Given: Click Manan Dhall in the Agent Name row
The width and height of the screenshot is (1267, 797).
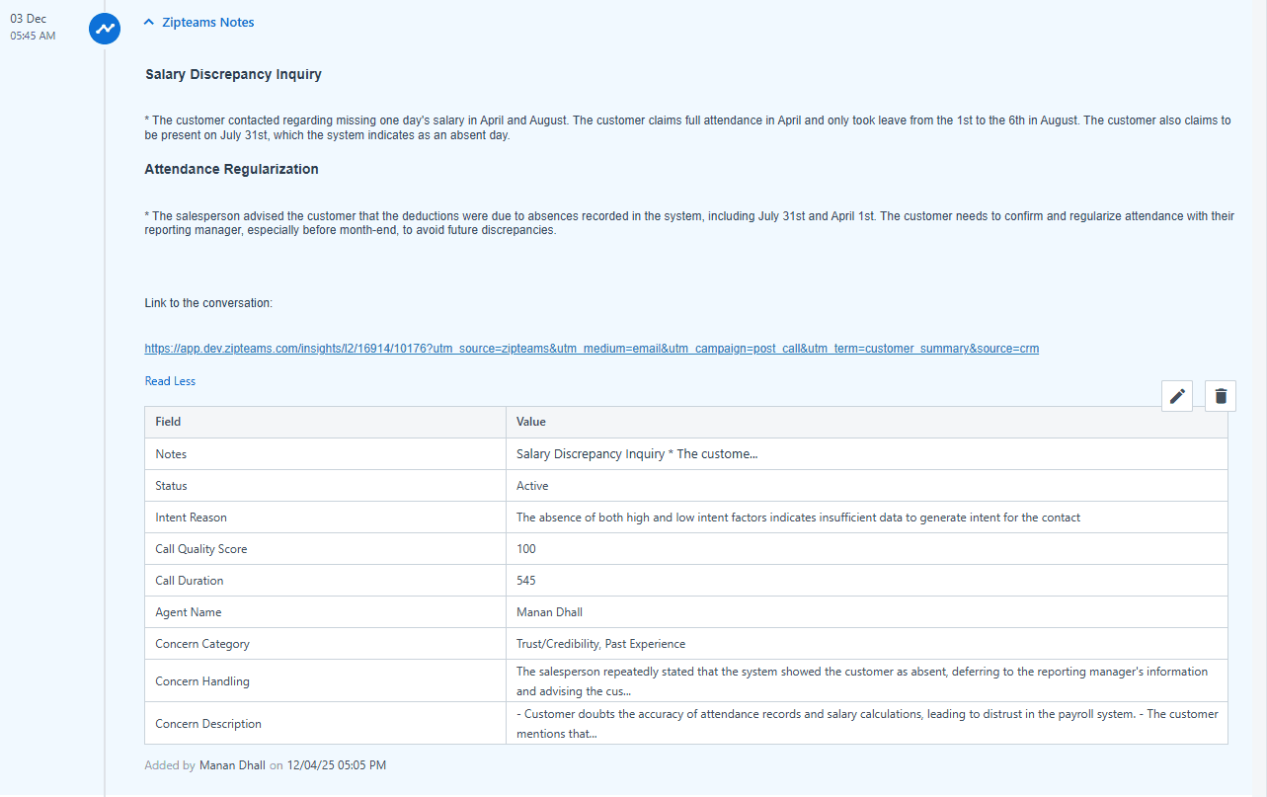Looking at the screenshot, I should click(x=549, y=612).
